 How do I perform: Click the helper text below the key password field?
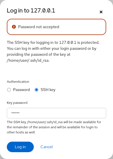[54, 127]
